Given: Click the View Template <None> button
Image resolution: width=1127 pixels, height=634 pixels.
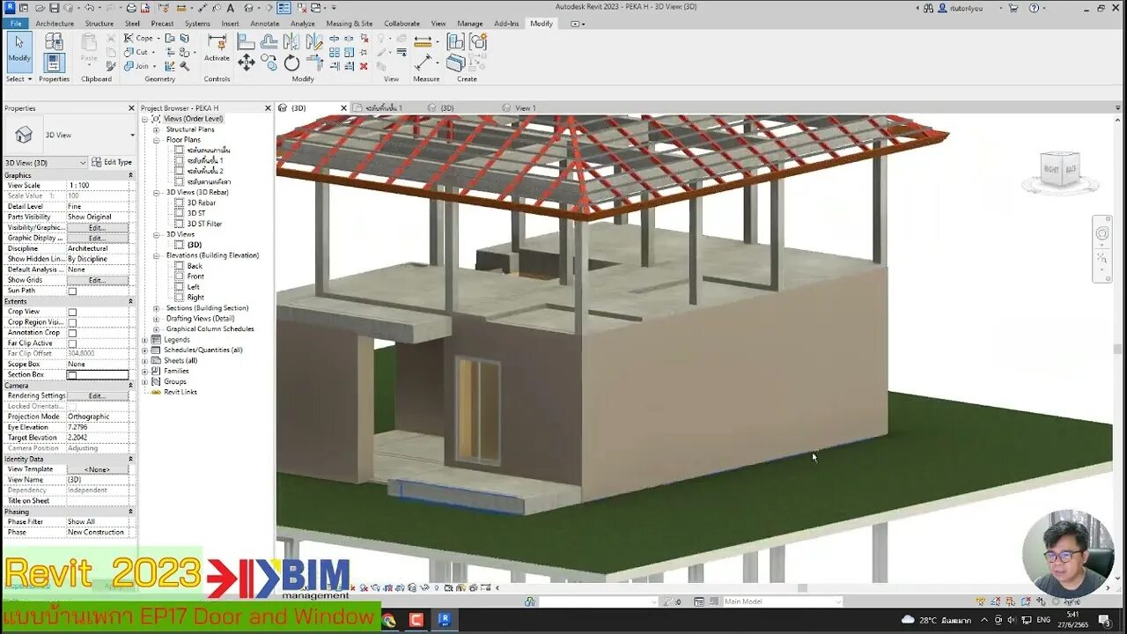Looking at the screenshot, I should tap(97, 469).
